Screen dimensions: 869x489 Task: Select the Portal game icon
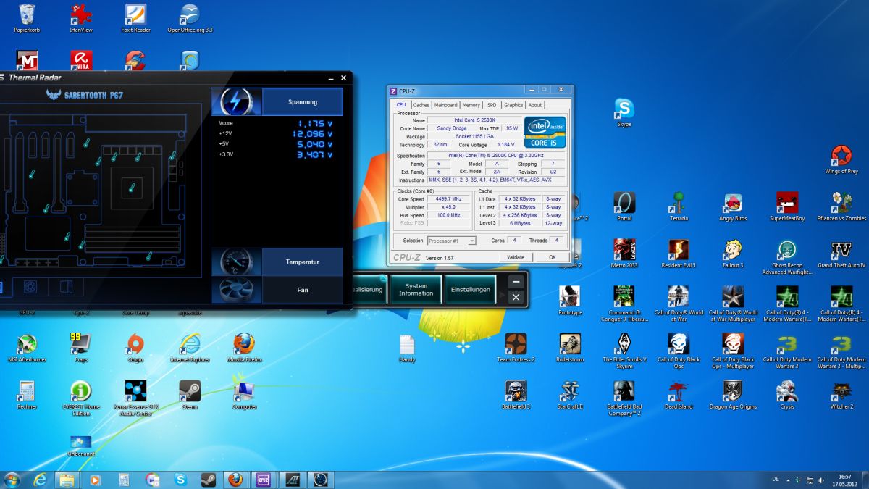tap(624, 203)
